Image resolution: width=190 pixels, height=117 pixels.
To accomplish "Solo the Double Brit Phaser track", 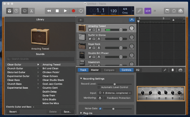I will tap(94, 57).
